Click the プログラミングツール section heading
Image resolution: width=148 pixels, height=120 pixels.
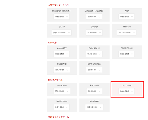(58, 117)
